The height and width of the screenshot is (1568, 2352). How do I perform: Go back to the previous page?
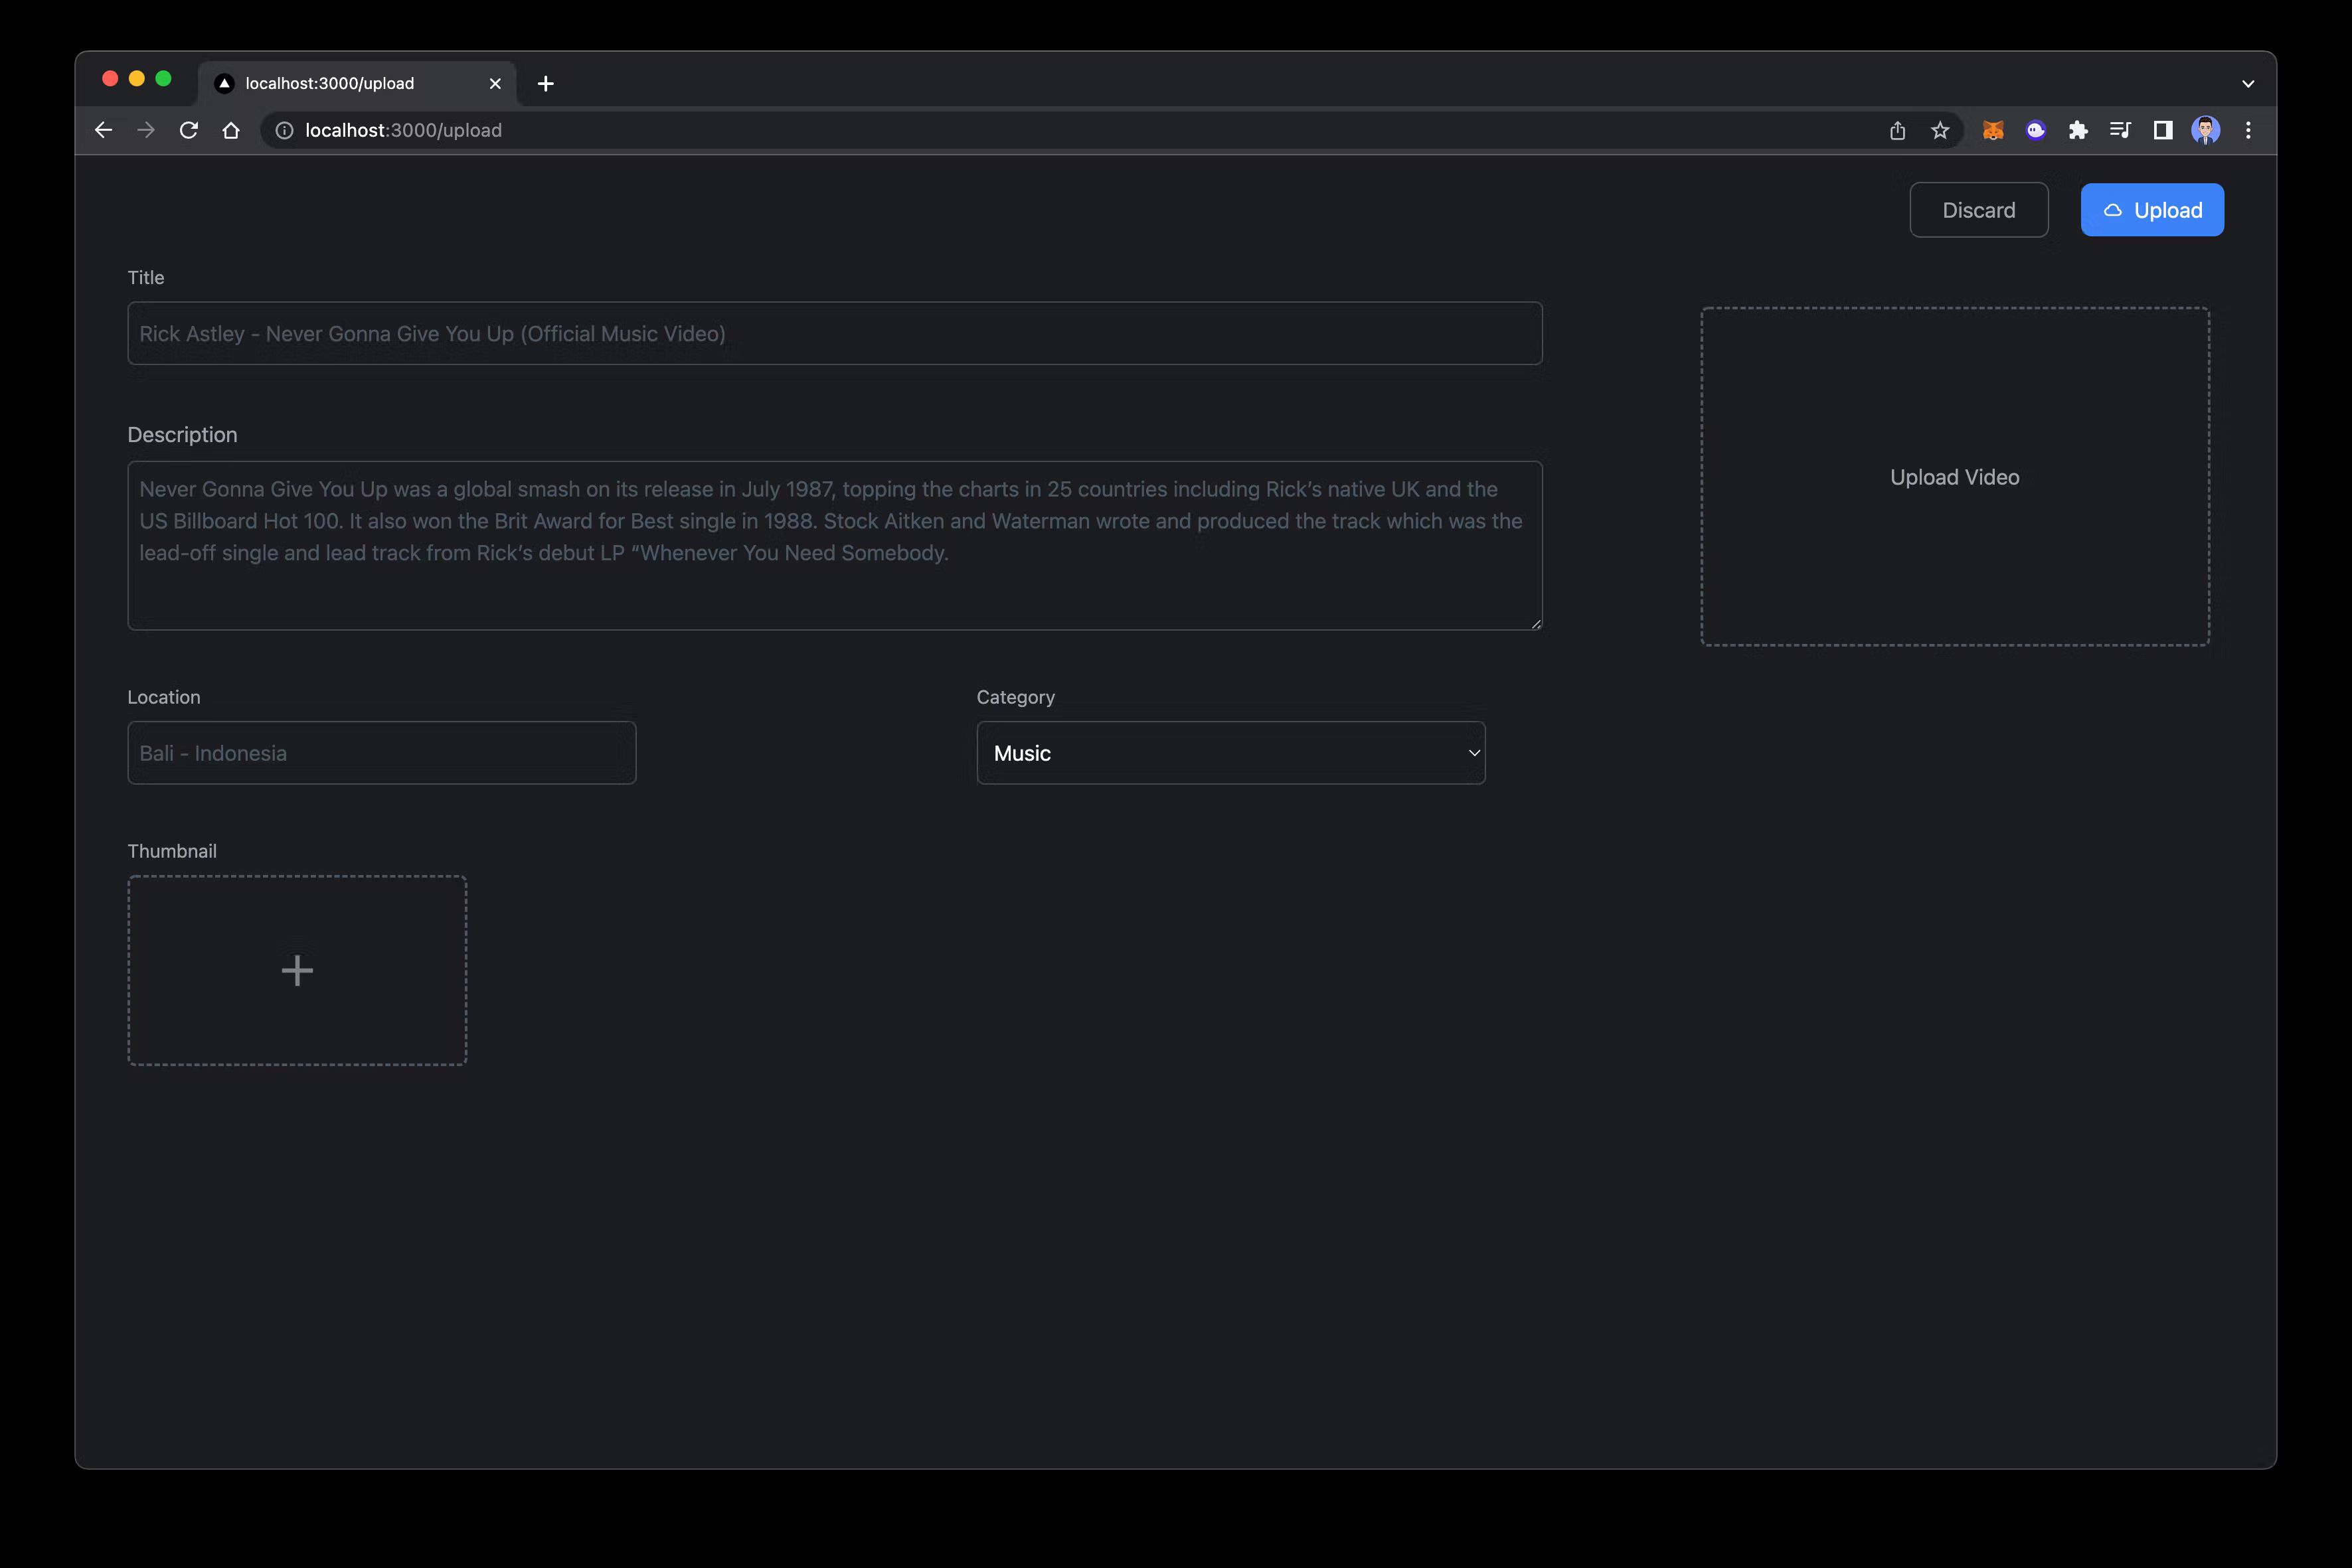[103, 130]
